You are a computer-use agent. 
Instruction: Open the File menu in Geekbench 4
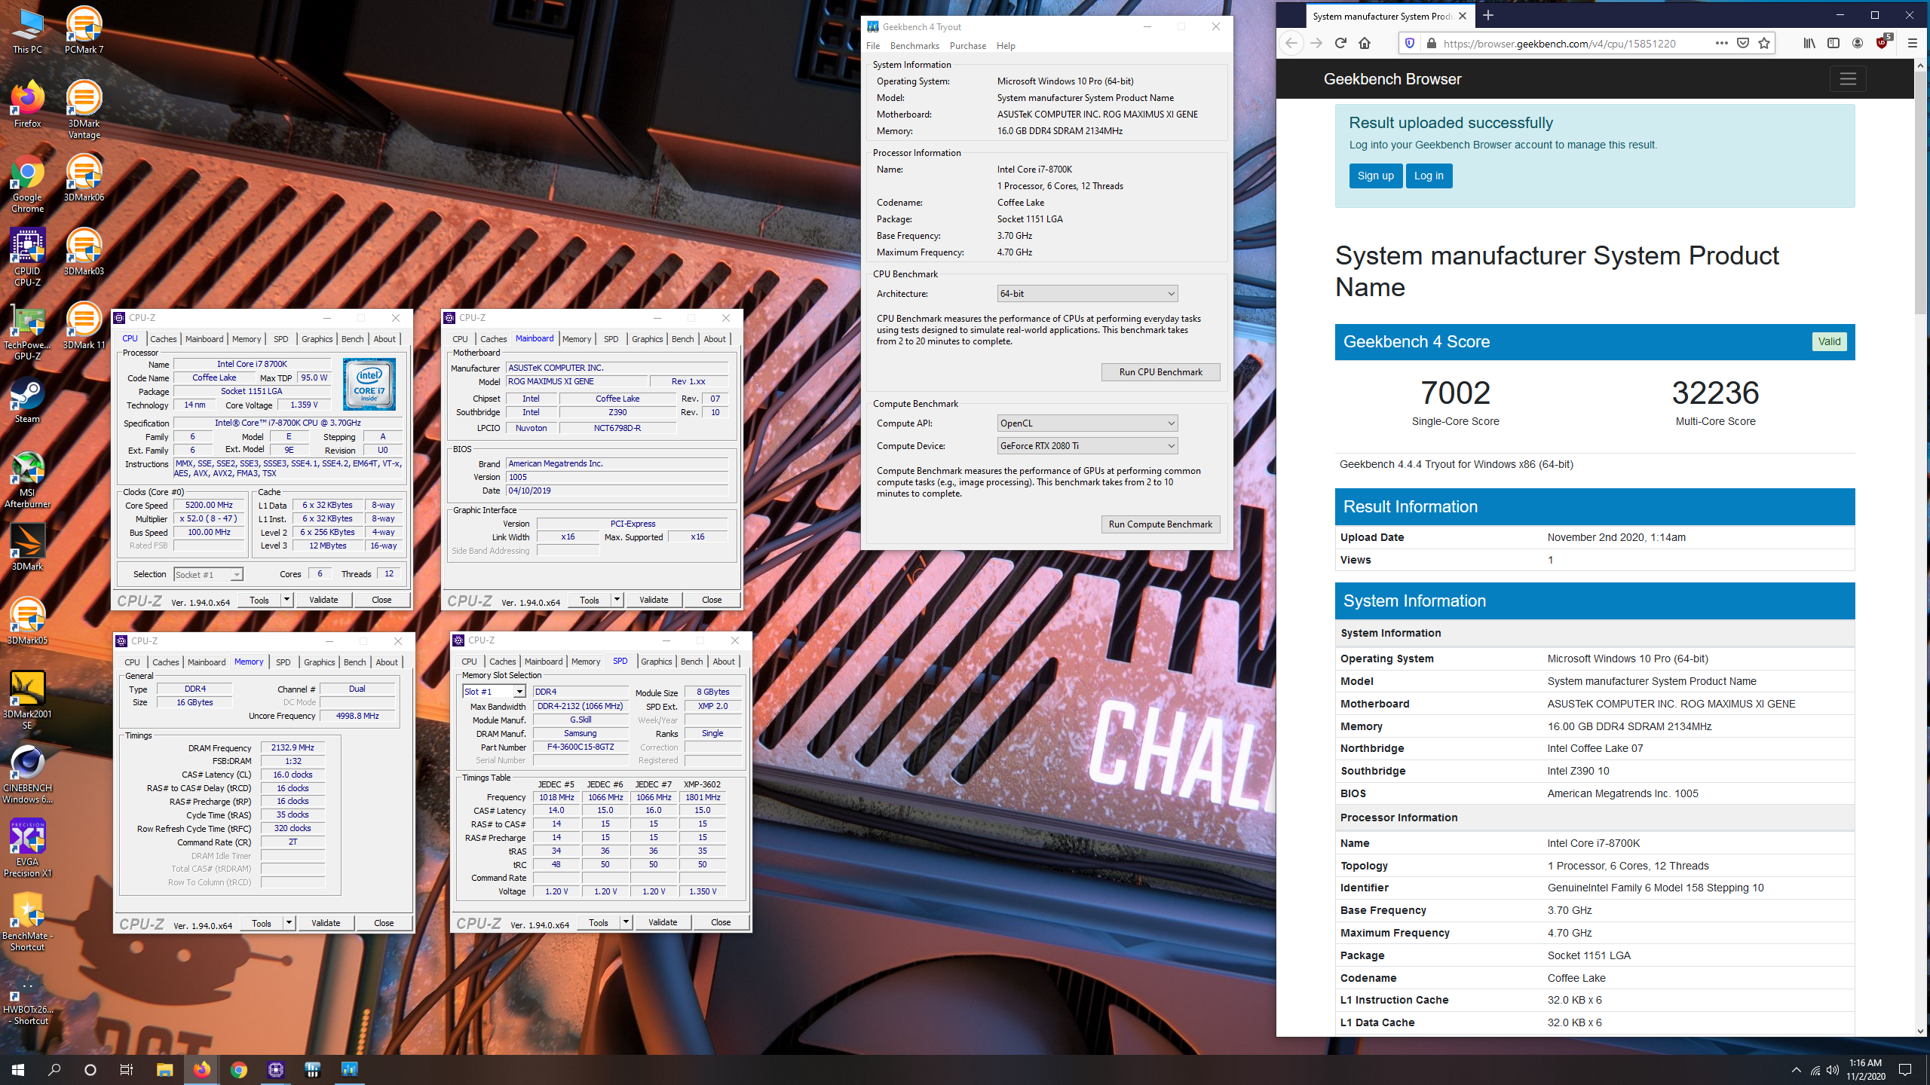pos(873,46)
